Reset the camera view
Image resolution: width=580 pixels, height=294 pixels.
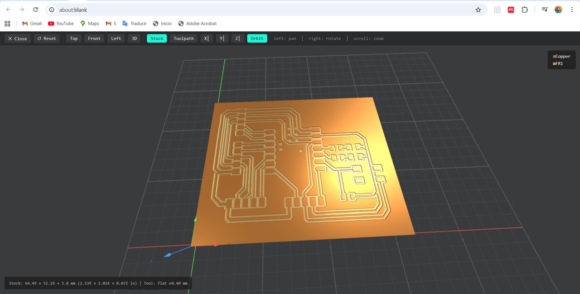point(47,39)
